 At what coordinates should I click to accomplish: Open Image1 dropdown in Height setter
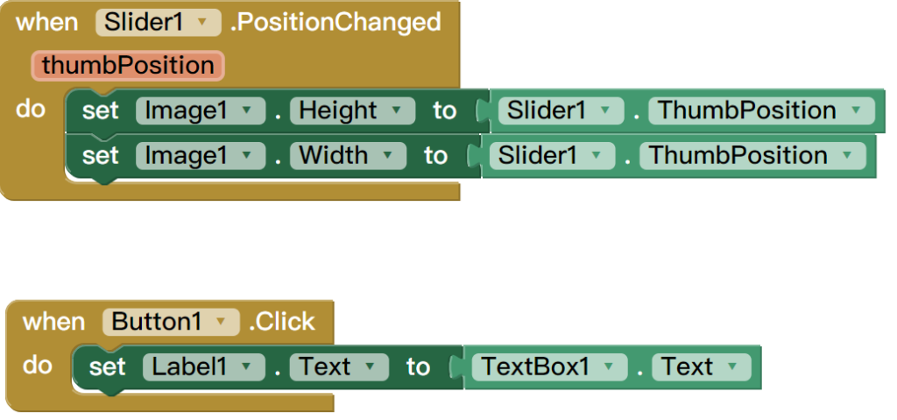[246, 111]
